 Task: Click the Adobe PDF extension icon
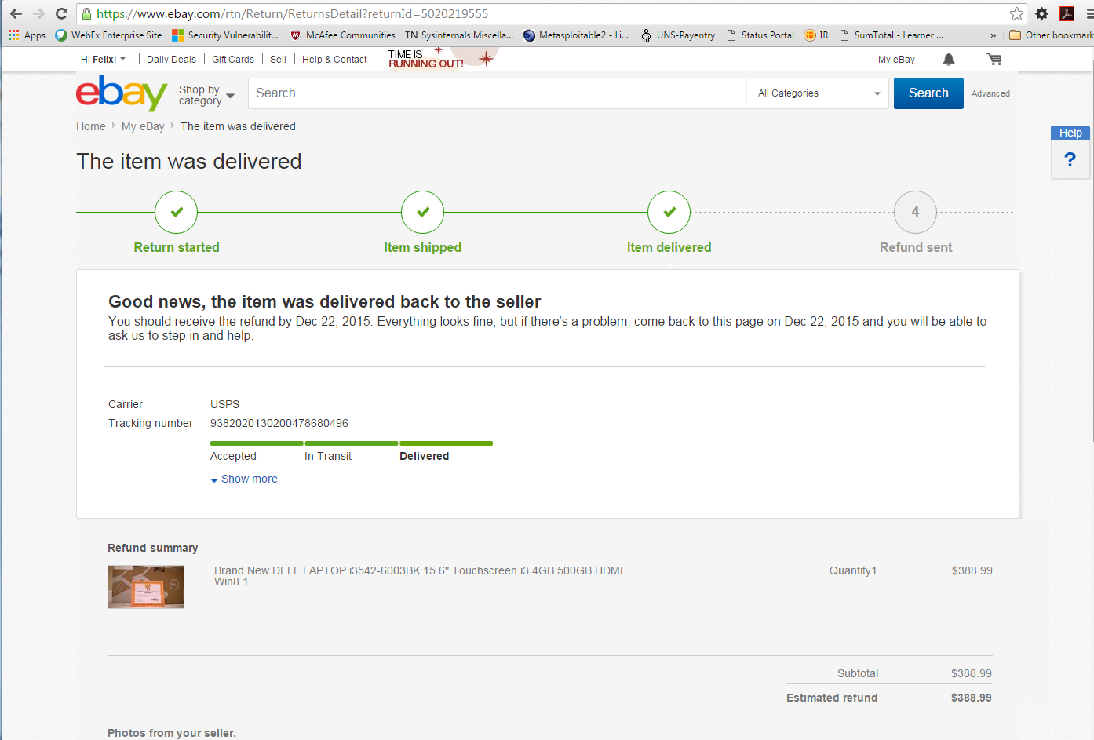pos(1067,13)
